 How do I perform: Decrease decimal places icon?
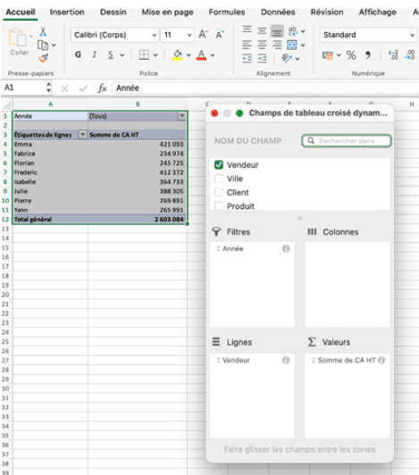point(410,55)
